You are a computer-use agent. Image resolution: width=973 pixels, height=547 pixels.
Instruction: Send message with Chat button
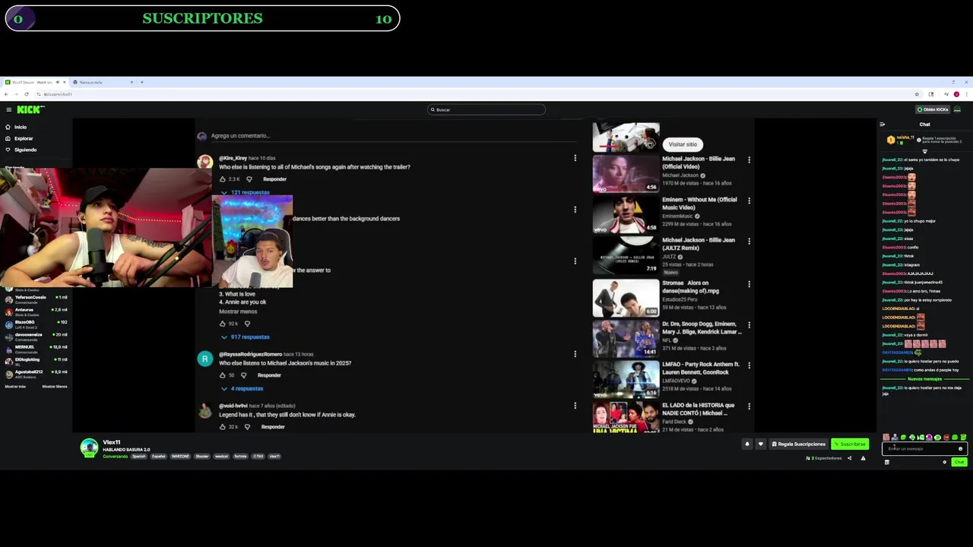[x=959, y=462]
